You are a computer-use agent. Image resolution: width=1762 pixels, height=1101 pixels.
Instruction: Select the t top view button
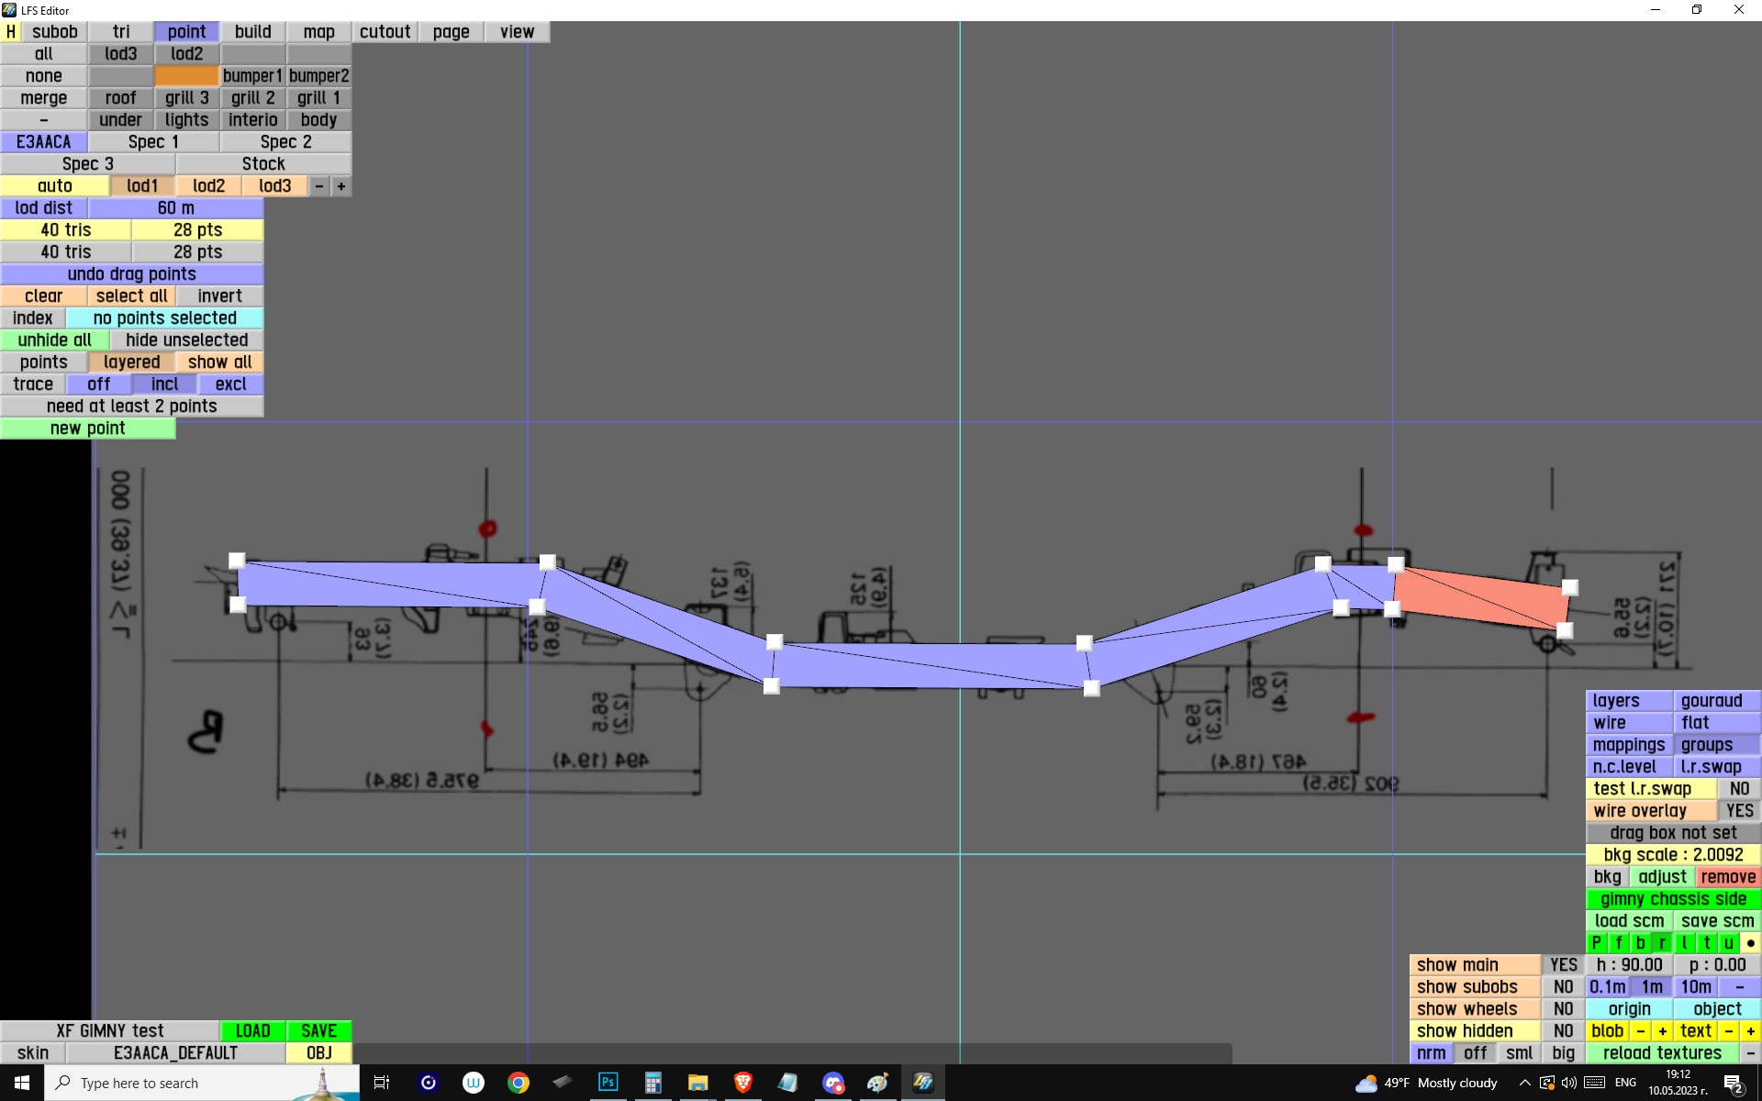pyautogui.click(x=1706, y=943)
